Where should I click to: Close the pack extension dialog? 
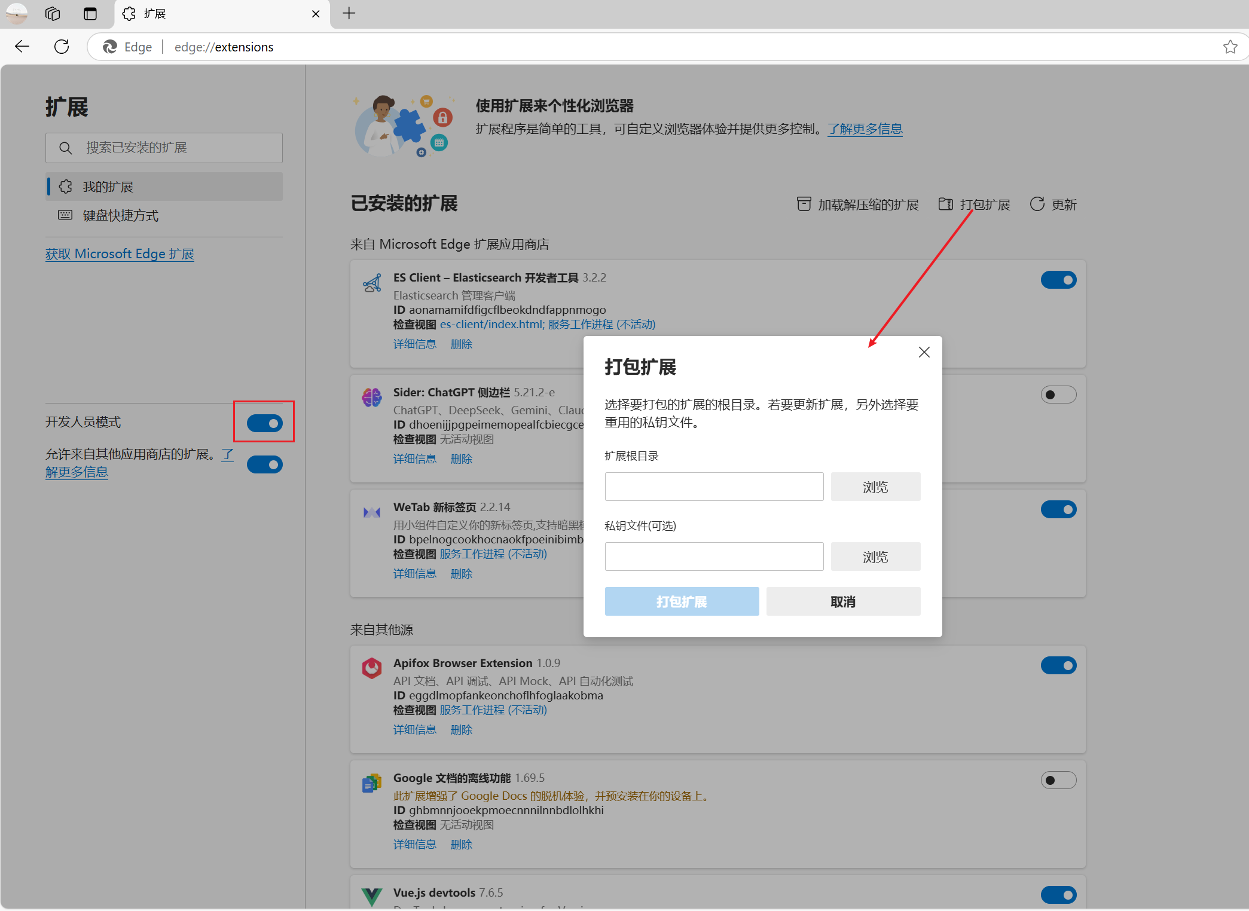click(924, 352)
